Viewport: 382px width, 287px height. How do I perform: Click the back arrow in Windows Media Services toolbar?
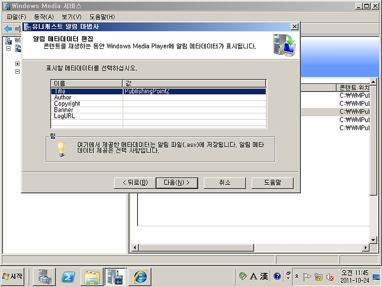click(x=8, y=29)
